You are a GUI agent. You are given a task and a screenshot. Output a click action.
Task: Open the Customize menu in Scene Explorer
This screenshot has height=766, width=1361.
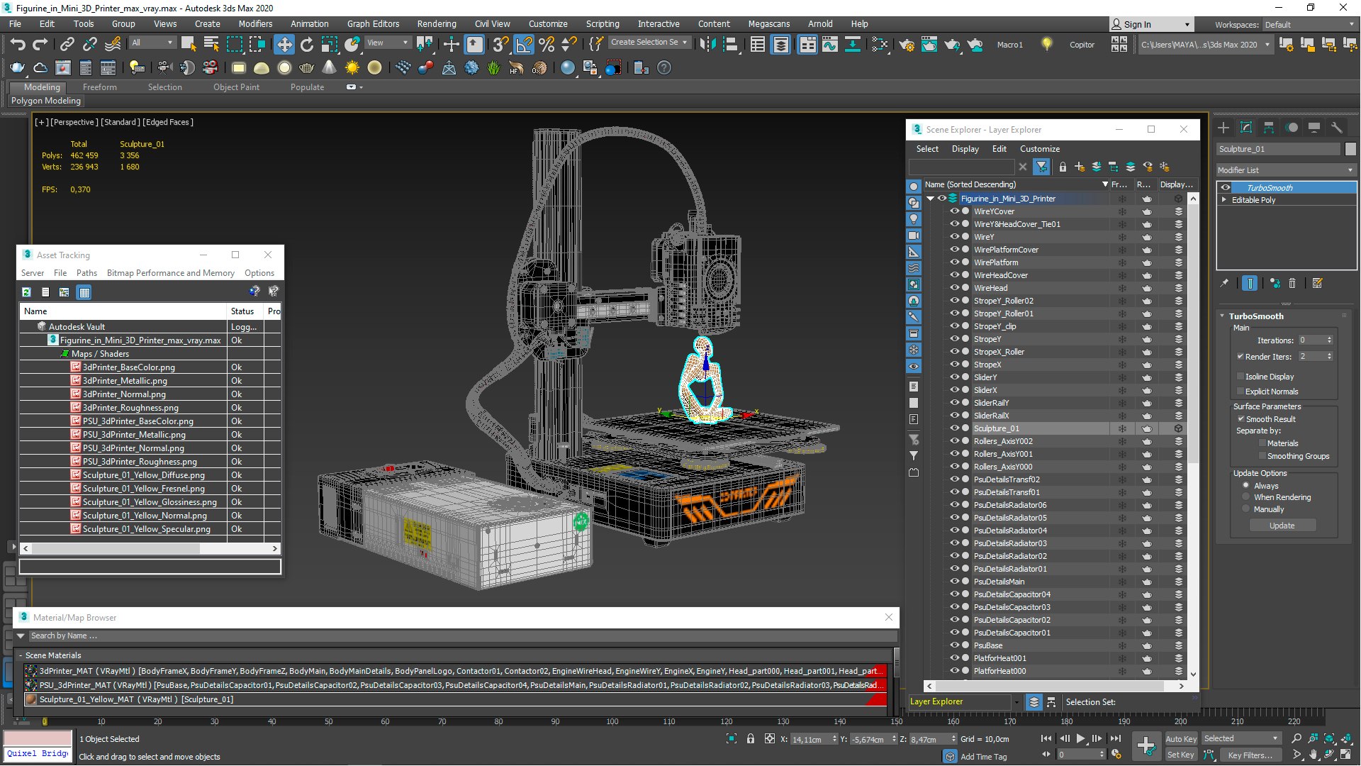(x=1040, y=149)
